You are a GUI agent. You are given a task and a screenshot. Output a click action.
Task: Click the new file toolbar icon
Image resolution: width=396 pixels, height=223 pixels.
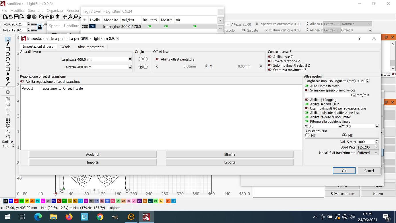pyautogui.click(x=5, y=17)
